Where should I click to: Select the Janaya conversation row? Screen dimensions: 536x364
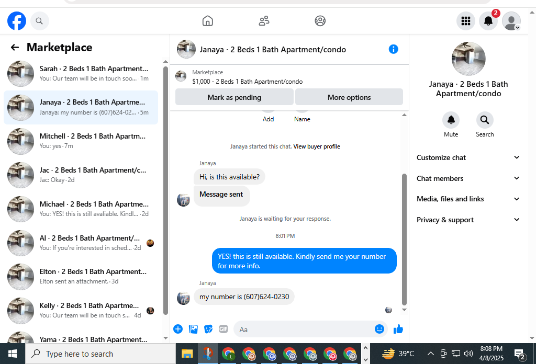pyautogui.click(x=81, y=107)
